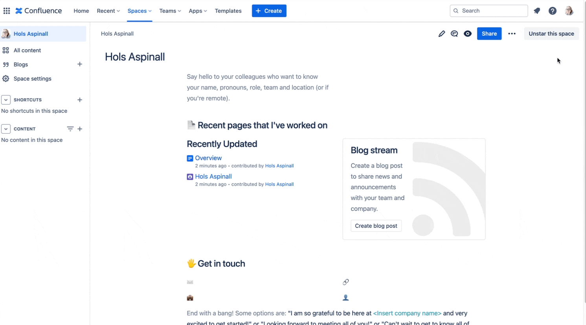Open the app switcher grid icon
The height and width of the screenshot is (325, 586).
7,11
